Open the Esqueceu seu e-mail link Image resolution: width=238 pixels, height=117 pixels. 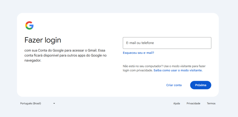[139, 53]
